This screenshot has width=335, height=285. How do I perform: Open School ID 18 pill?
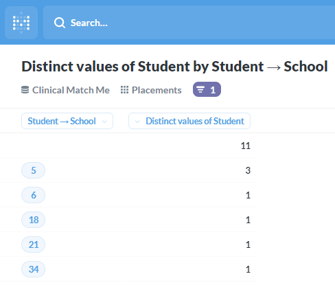(34, 220)
